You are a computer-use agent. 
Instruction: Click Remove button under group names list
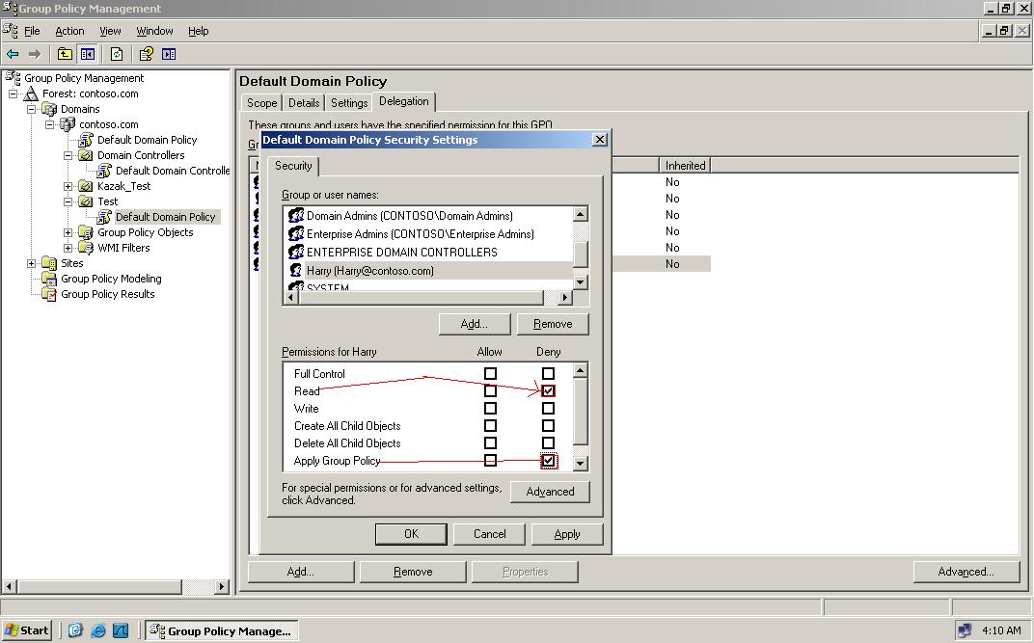click(553, 324)
